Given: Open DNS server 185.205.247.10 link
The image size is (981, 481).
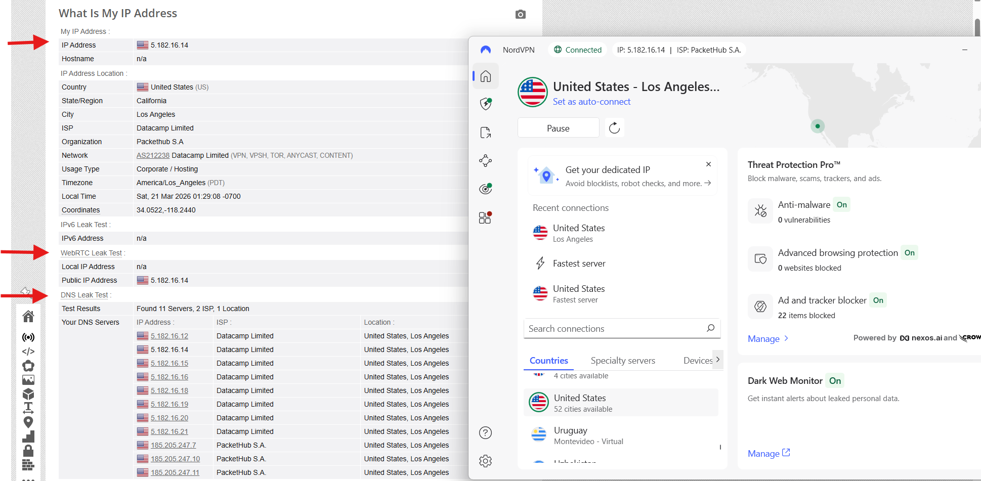Looking at the screenshot, I should (x=175, y=459).
